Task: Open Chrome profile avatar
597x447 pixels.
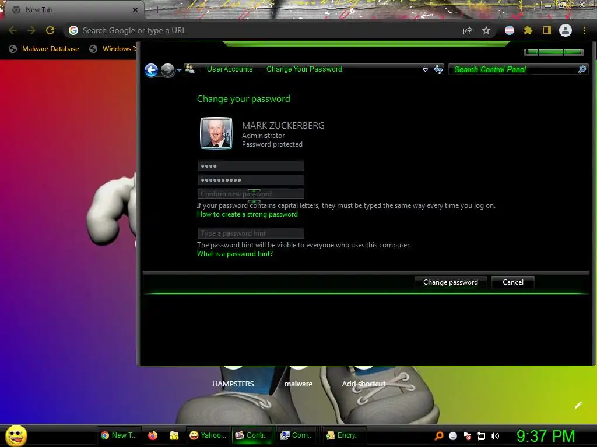Action: point(566,30)
